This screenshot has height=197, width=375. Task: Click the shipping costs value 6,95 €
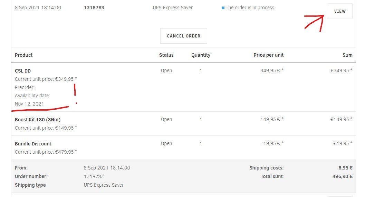tap(345, 168)
